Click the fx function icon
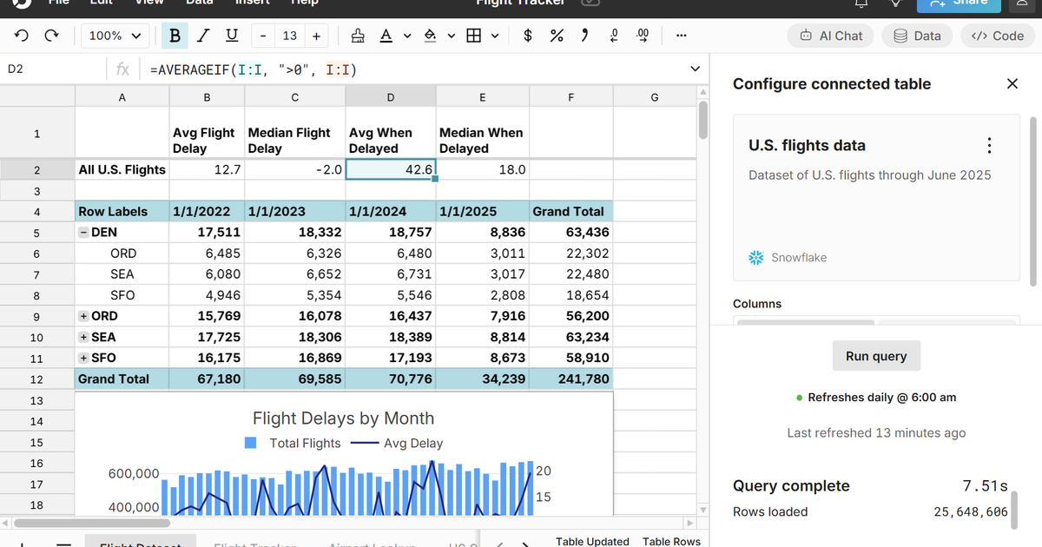The width and height of the screenshot is (1042, 547). pos(123,69)
